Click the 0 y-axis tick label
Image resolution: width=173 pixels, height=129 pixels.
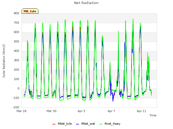pos(18,88)
